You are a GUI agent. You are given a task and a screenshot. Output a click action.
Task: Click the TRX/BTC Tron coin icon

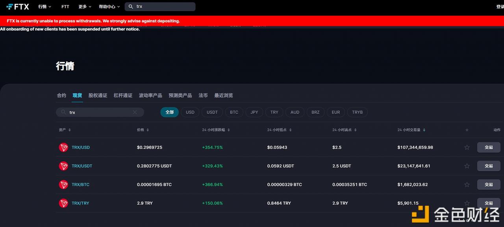coord(63,185)
